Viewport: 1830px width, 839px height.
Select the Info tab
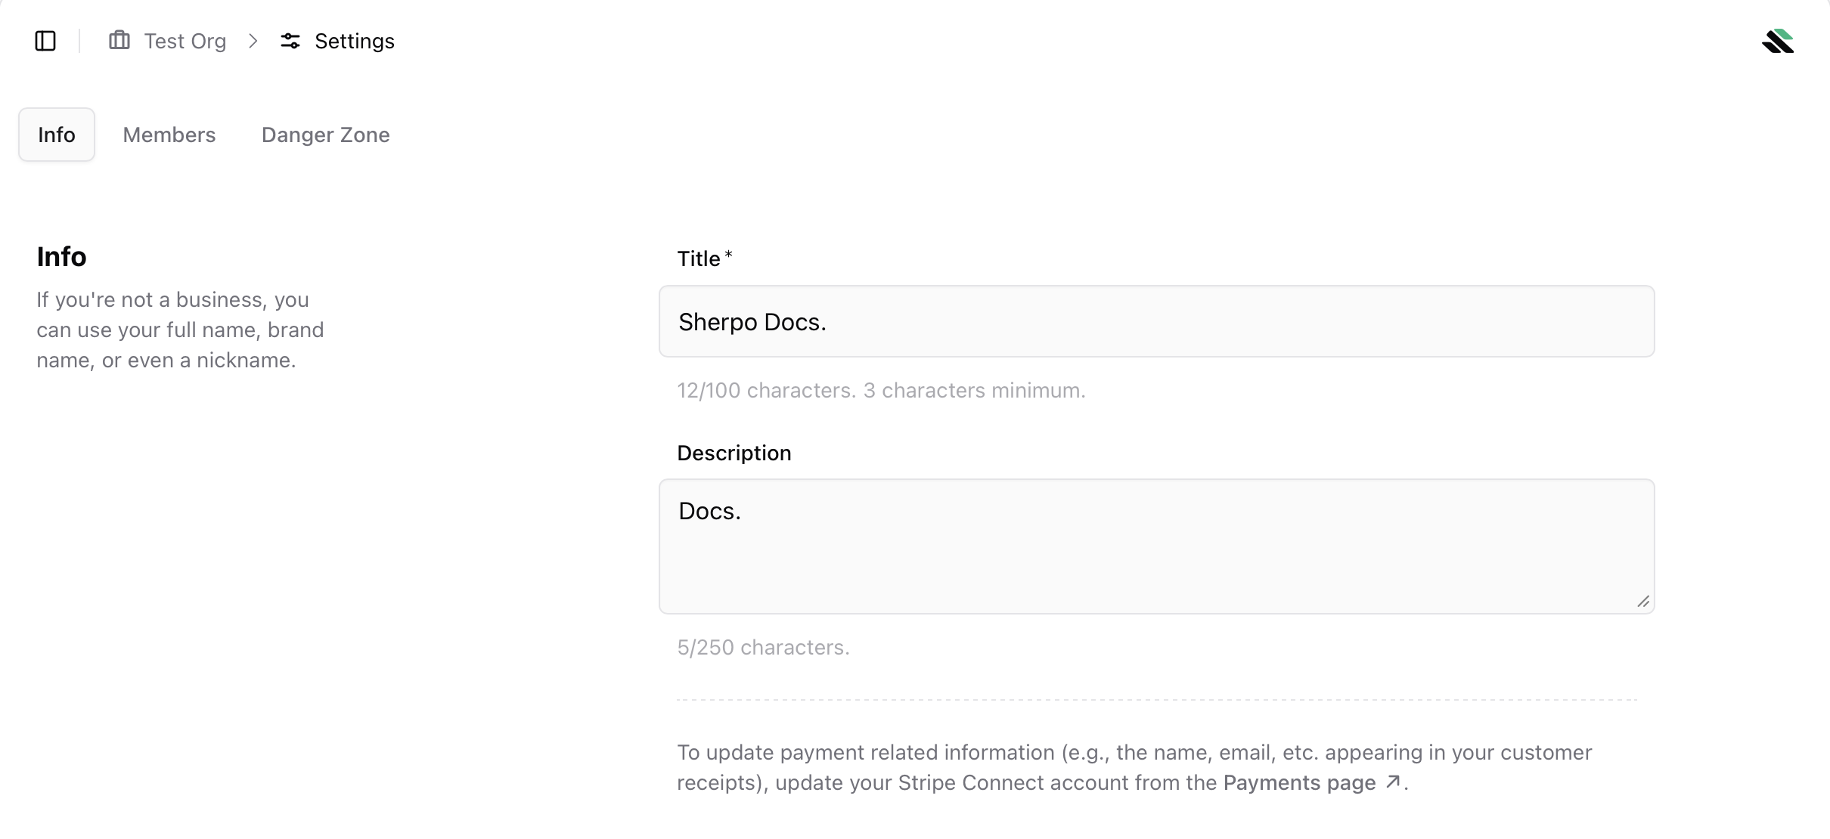(56, 135)
